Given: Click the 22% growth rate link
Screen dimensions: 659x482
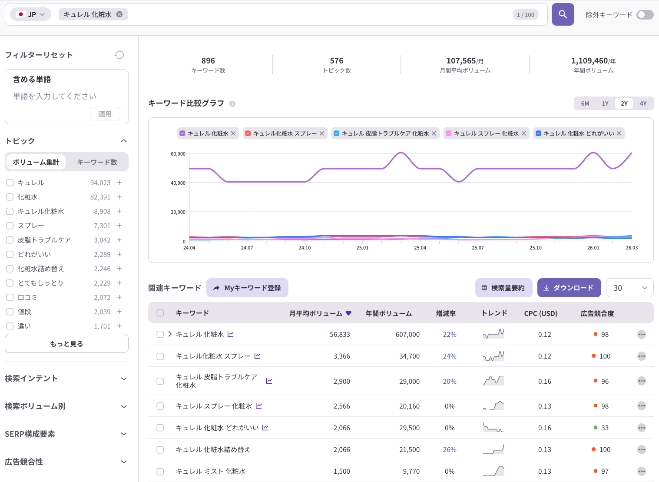Looking at the screenshot, I should (450, 334).
